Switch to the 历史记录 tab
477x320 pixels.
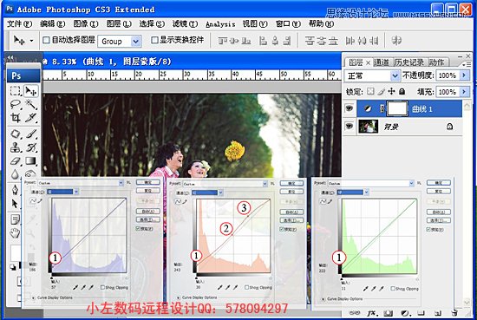pyautogui.click(x=409, y=62)
